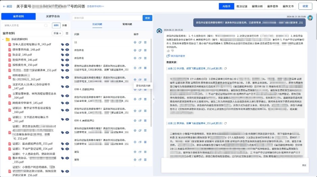Click the transfer icon on first 原告姓名 row
317x177 pixels.
coord(140,50)
